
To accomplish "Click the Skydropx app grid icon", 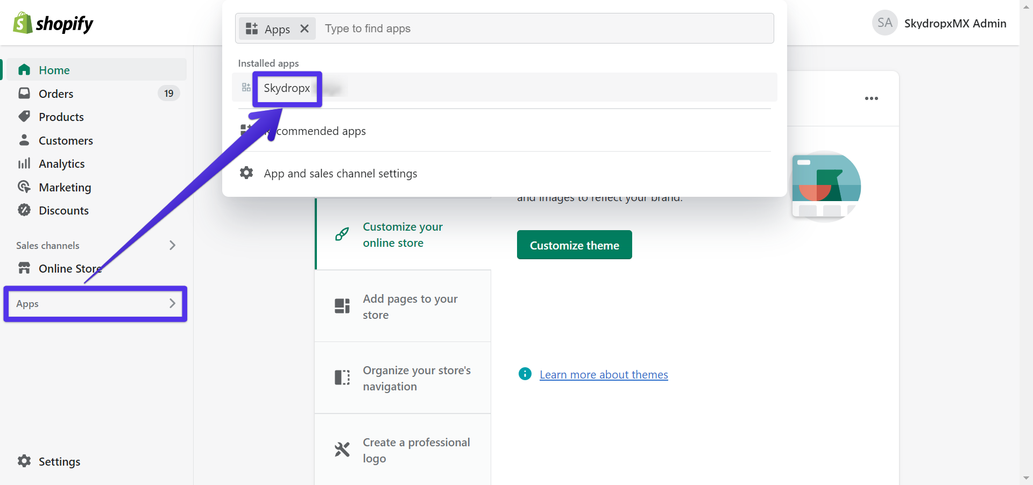I will tap(246, 87).
